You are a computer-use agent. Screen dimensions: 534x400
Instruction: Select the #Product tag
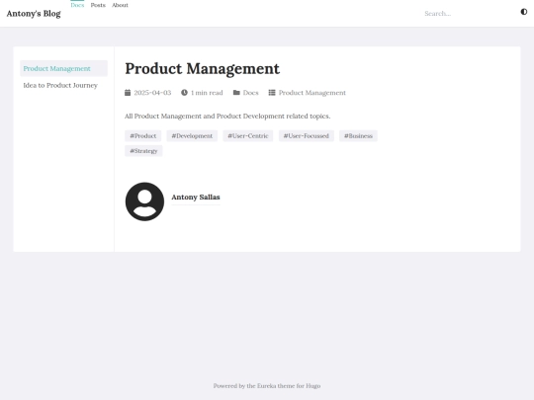point(143,135)
